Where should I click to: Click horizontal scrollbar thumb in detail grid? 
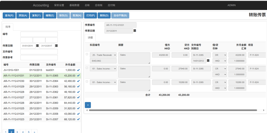173,110
